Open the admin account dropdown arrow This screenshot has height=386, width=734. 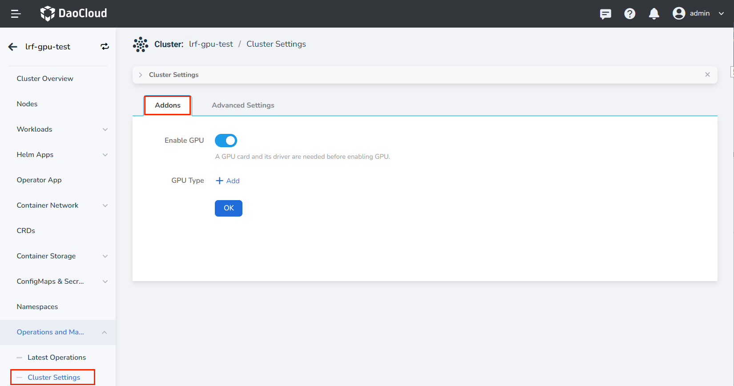(721, 13)
